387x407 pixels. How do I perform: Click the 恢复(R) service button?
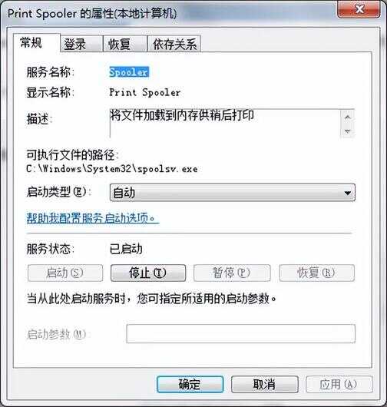pyautogui.click(x=317, y=273)
